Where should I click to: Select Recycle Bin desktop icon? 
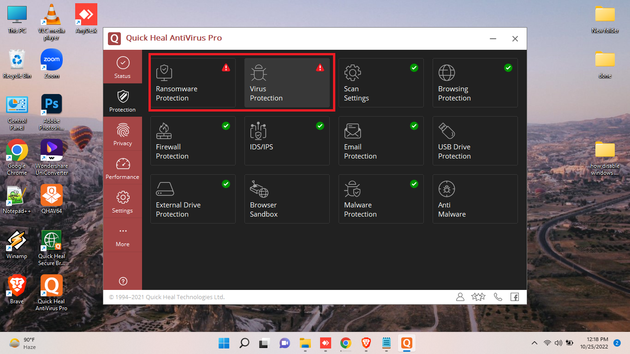pyautogui.click(x=17, y=64)
